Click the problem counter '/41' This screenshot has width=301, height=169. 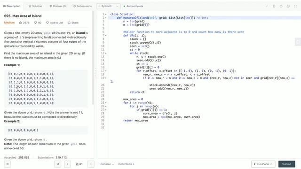coord(79,164)
